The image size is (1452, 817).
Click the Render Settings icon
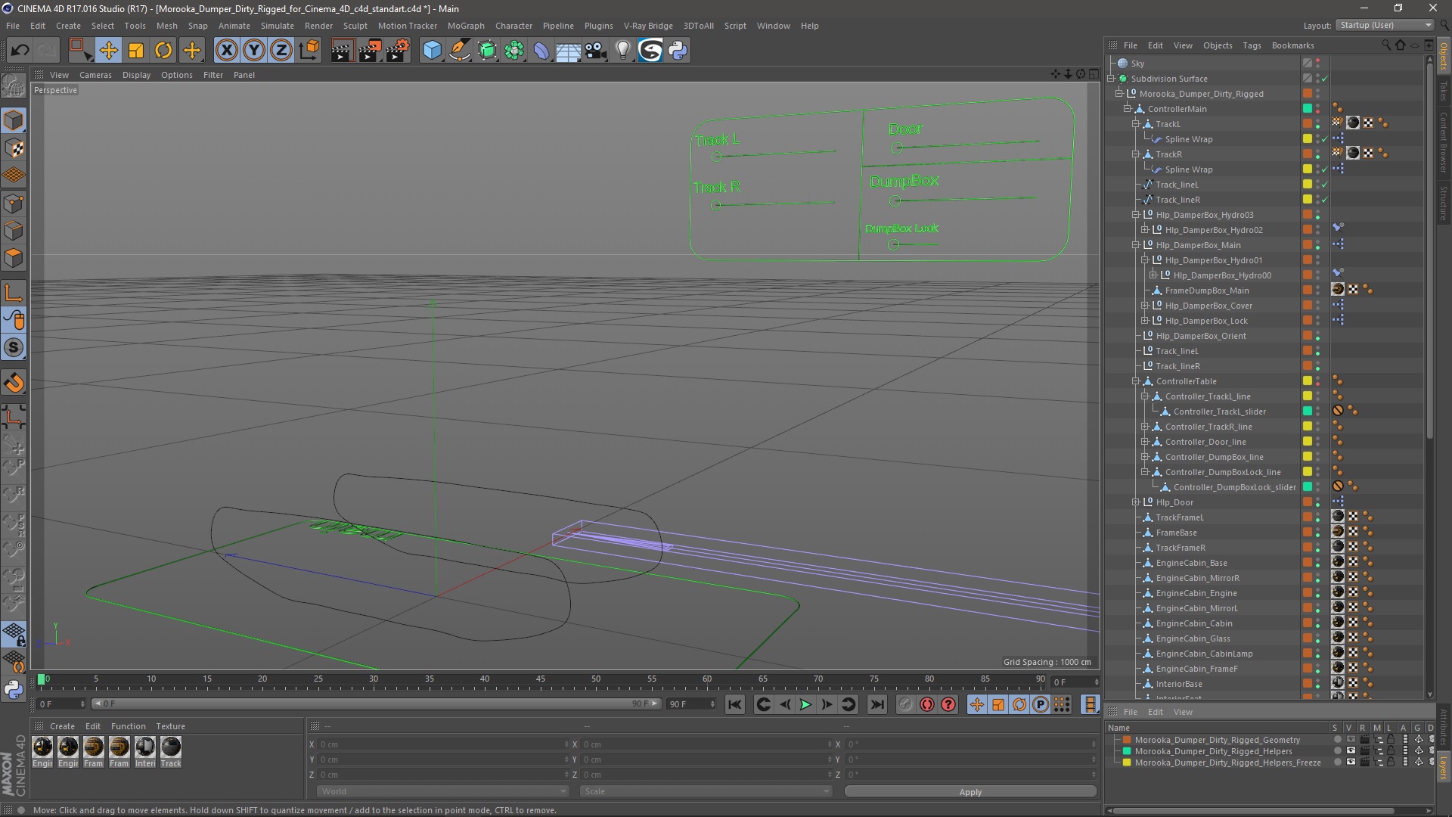(398, 51)
